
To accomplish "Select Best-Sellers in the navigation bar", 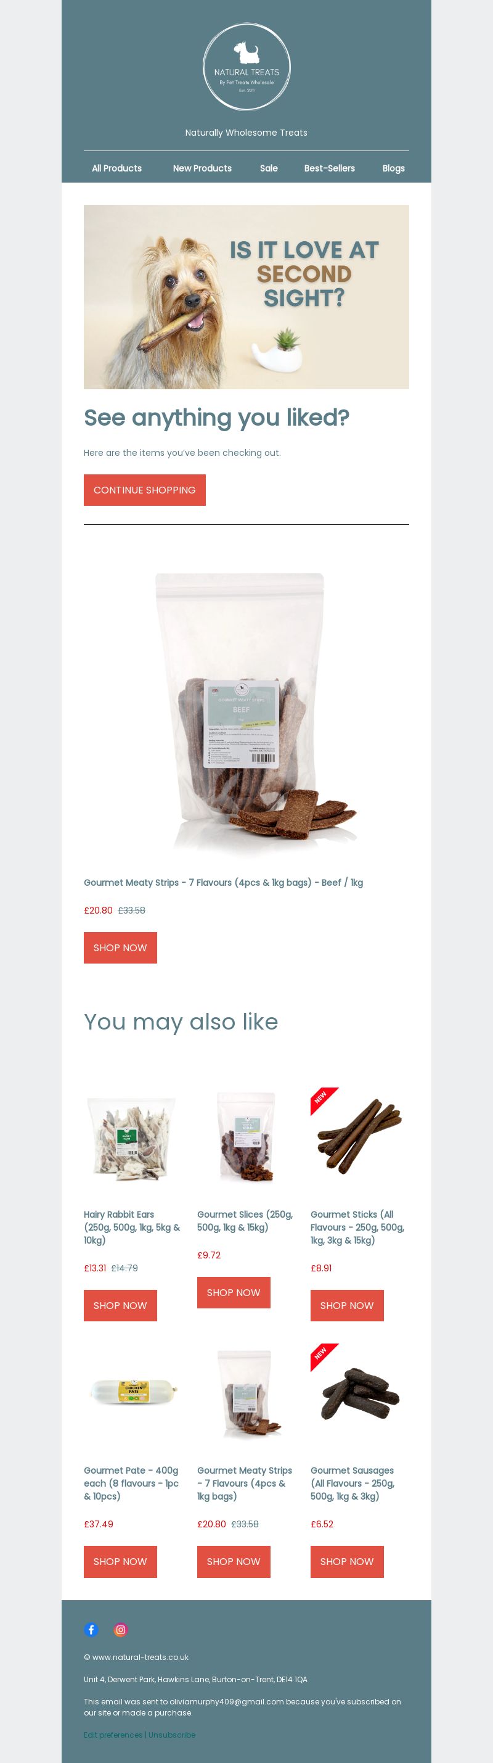I will [x=330, y=168].
